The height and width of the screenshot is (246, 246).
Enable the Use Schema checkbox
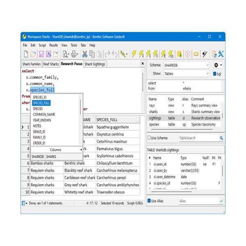point(150,138)
